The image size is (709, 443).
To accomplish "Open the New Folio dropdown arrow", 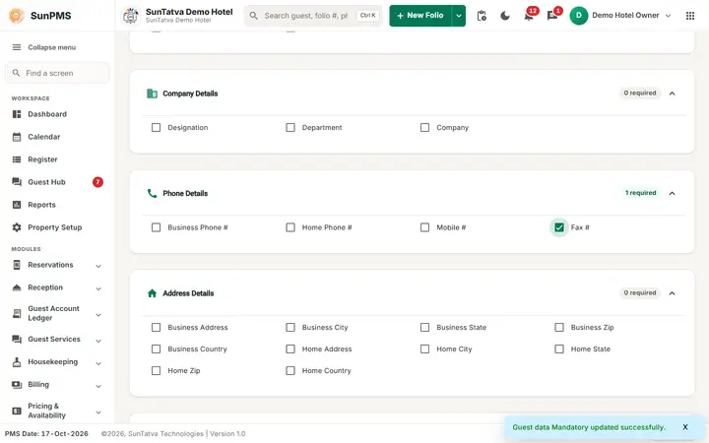I will (459, 16).
